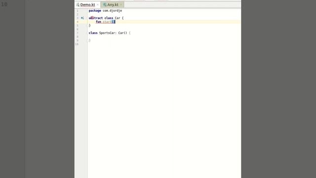Screen dimensions: 316x178
Task: Switch to the Any.kt tab
Action: (113, 4)
